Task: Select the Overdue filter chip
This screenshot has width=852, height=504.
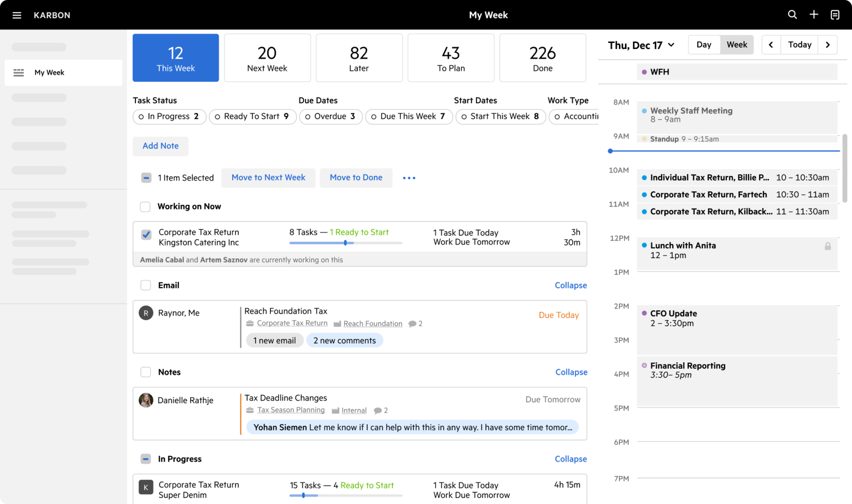Action: click(x=331, y=116)
